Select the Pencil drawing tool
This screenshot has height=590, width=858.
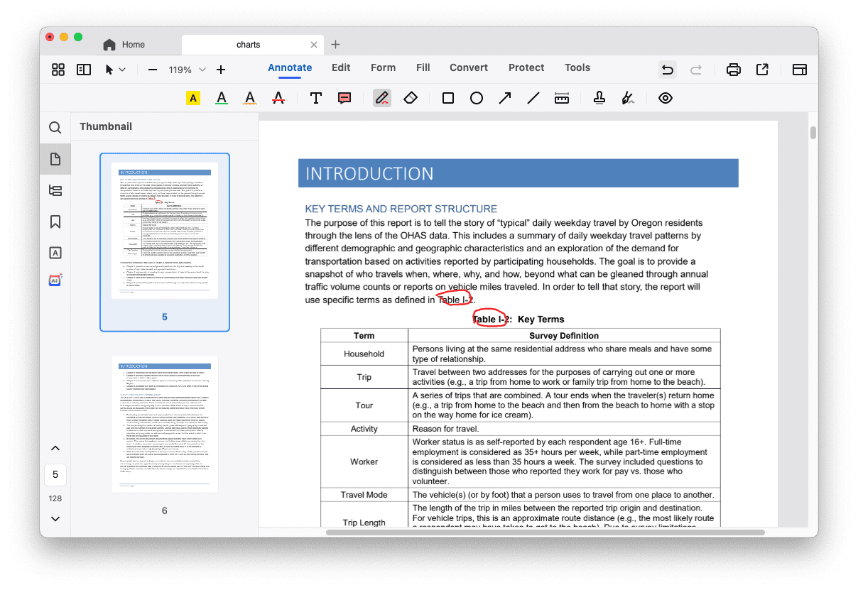click(x=381, y=97)
